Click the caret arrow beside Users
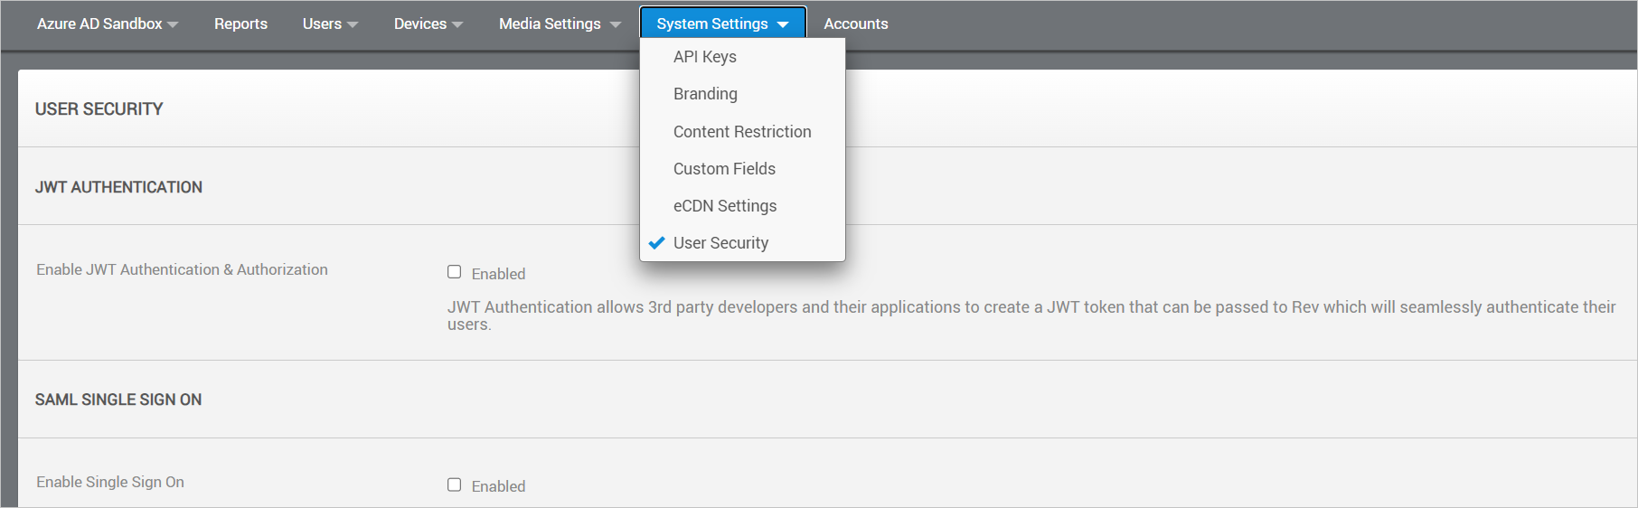The width and height of the screenshot is (1638, 508). pos(353,24)
